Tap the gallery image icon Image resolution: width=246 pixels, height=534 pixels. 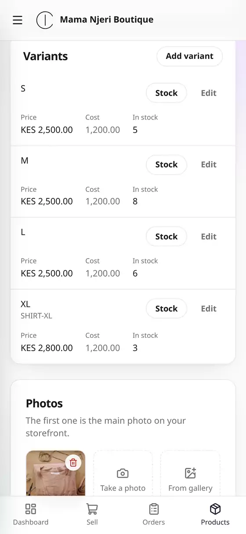(190, 473)
